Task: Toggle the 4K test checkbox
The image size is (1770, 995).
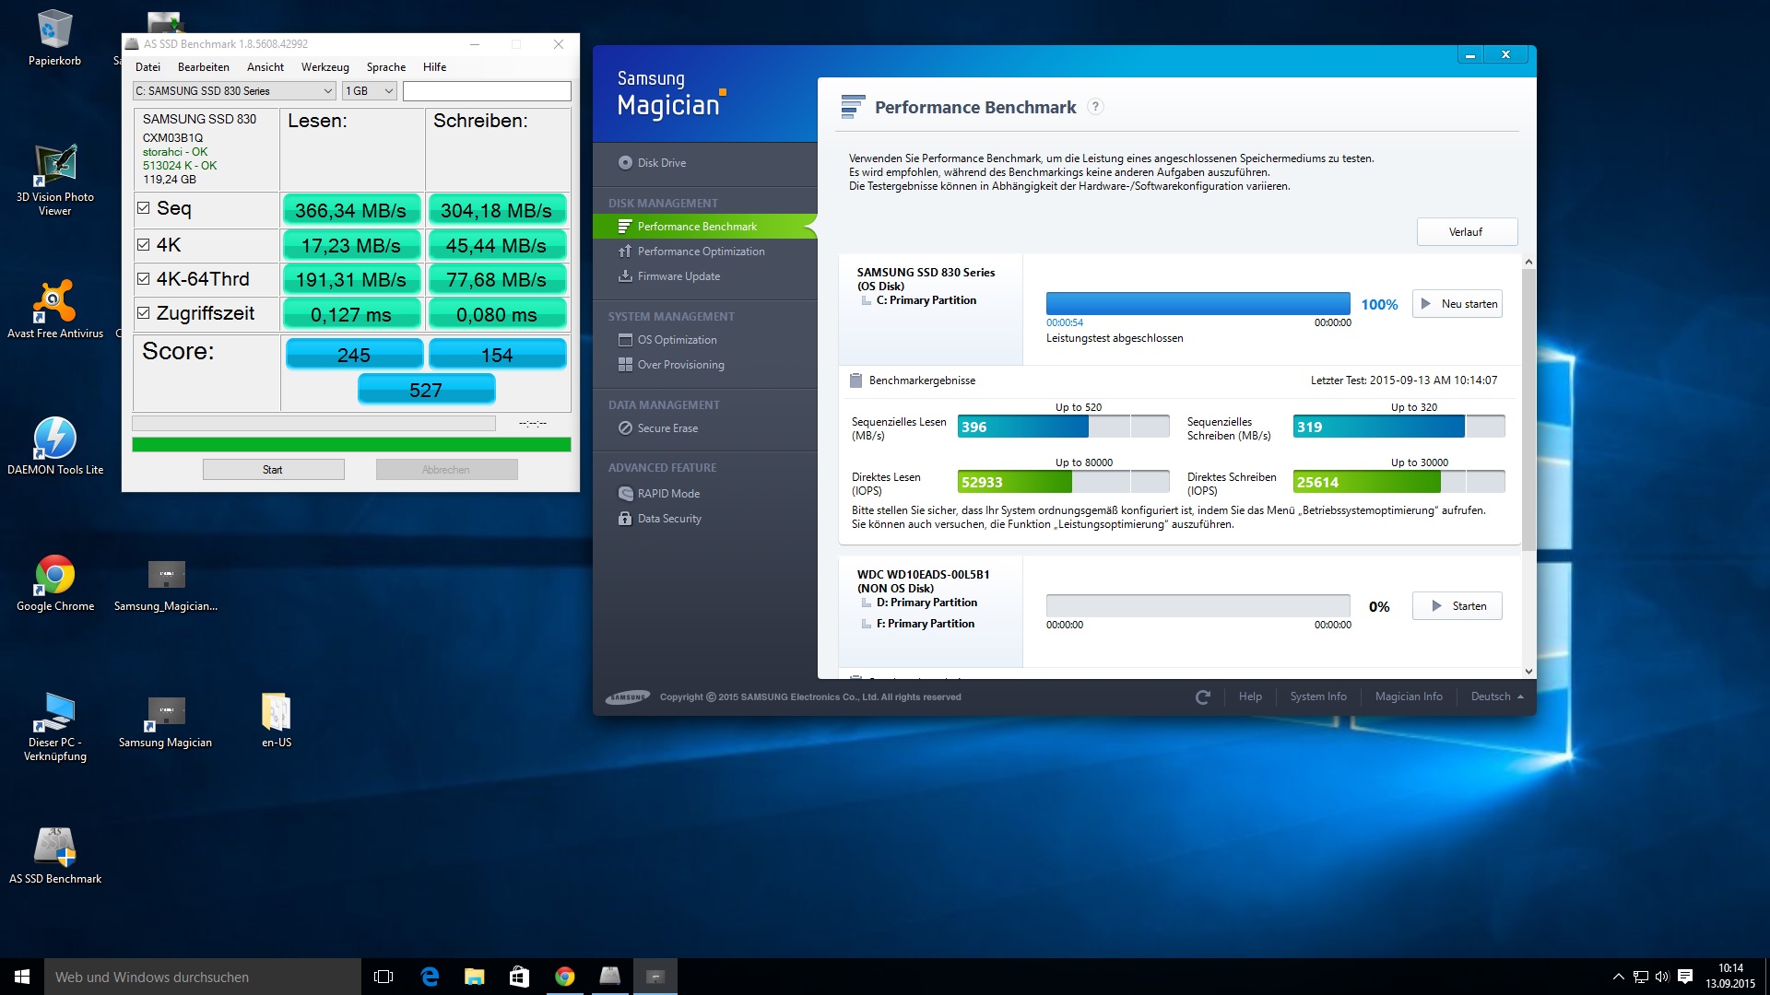Action: 144,245
